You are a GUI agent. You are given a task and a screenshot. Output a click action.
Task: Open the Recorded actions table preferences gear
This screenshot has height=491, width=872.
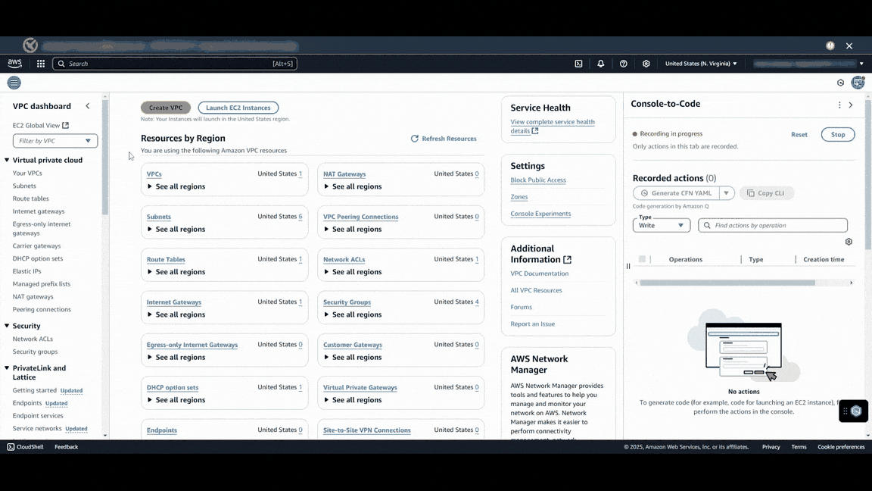coord(849,241)
